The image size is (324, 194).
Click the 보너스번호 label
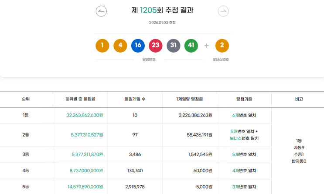tap(221, 60)
